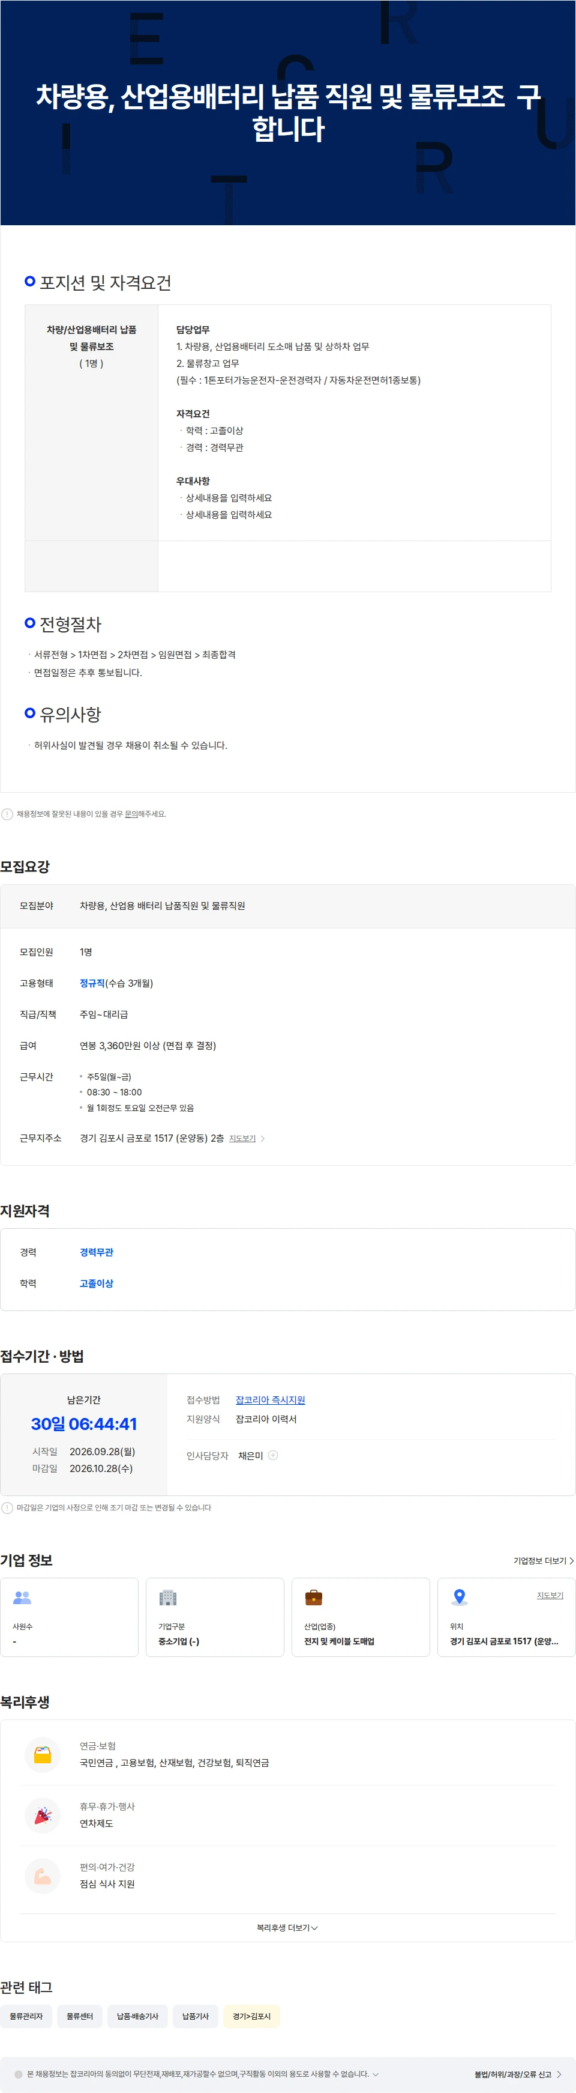
Task: Click the info icon beside 채용정보 notice
Action: point(7,814)
